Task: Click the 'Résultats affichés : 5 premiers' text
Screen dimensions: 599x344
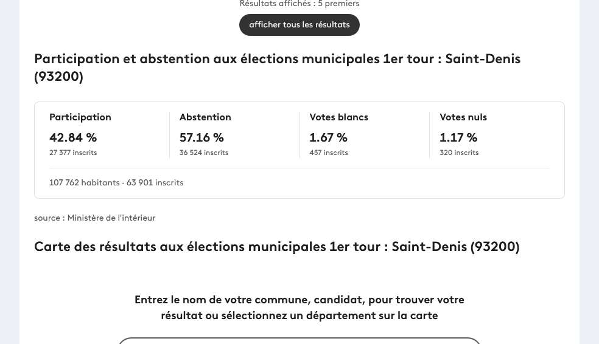Action: [299, 4]
